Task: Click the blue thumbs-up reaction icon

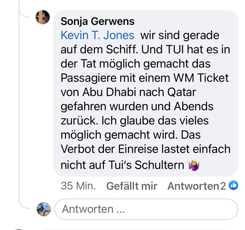Action: [x=234, y=186]
